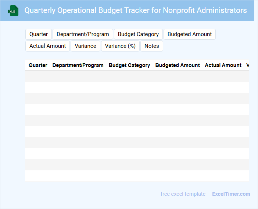
Task: Click the Actual Amount table column header
Action: tap(223, 65)
